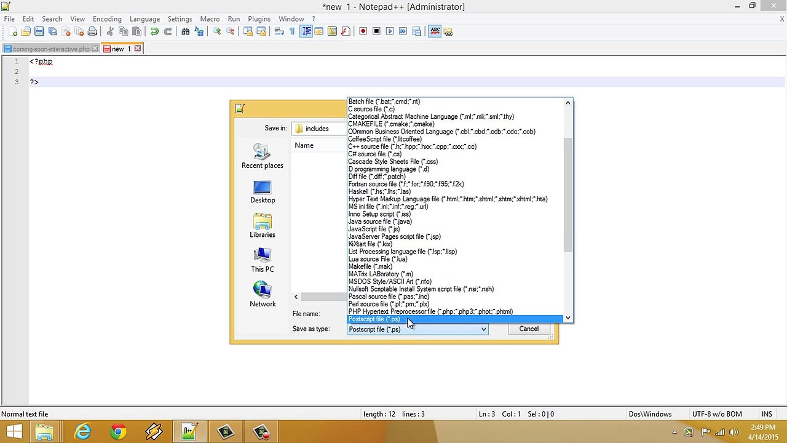787x443 pixels.
Task: Toggle the Show Indent Guide button
Action: pos(306,31)
